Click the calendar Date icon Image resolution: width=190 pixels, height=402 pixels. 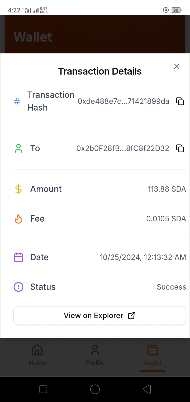pyautogui.click(x=18, y=257)
